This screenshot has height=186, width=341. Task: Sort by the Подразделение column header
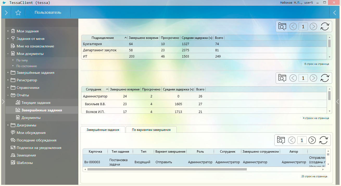tap(104, 38)
